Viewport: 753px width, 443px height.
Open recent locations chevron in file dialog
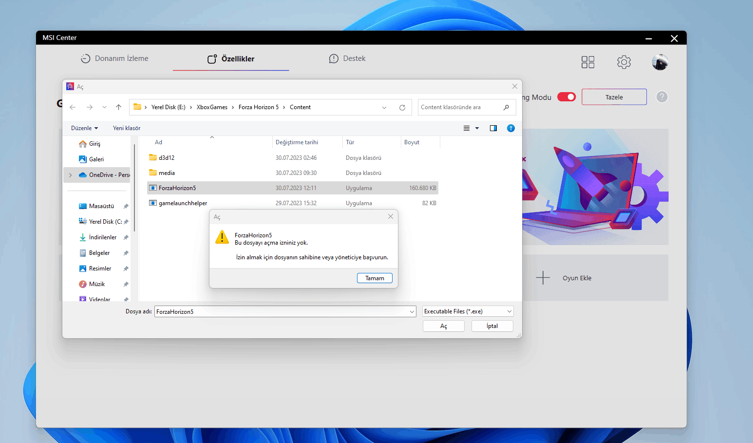[104, 107]
